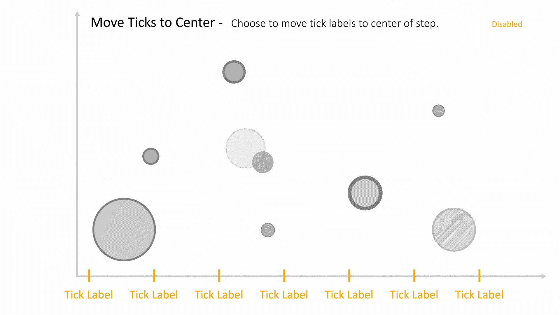The height and width of the screenshot is (315, 560).
Task: Click the orange Disabled status label
Action: click(507, 24)
